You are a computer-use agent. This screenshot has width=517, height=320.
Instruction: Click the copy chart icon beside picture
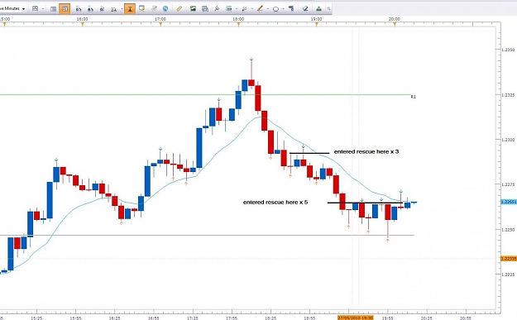click(205, 9)
